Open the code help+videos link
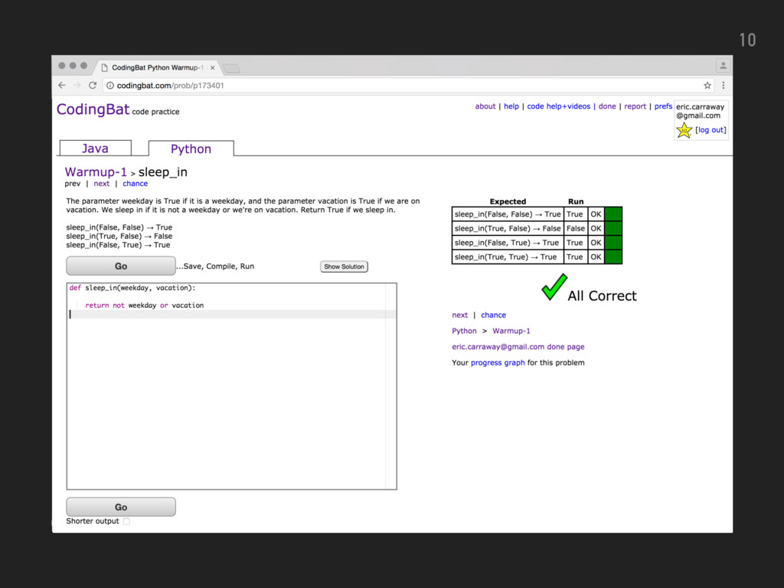 point(558,106)
